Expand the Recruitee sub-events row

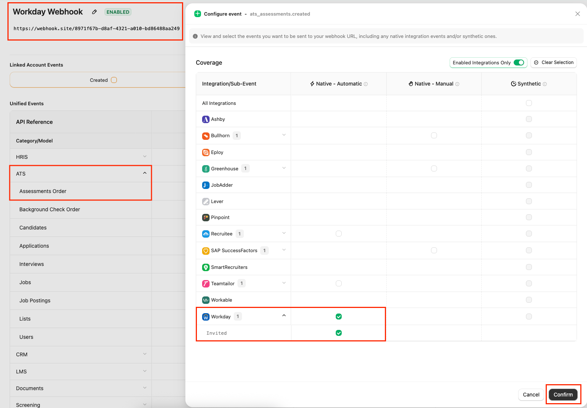284,233
